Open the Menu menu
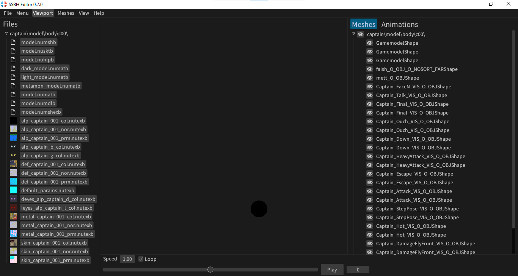 click(22, 13)
